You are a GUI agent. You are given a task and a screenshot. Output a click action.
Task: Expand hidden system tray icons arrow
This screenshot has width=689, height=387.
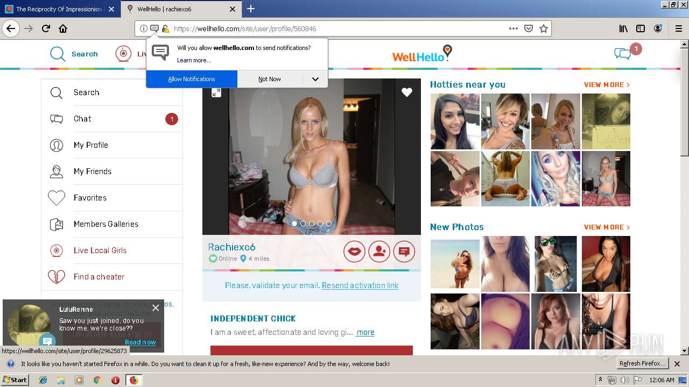tap(601, 380)
